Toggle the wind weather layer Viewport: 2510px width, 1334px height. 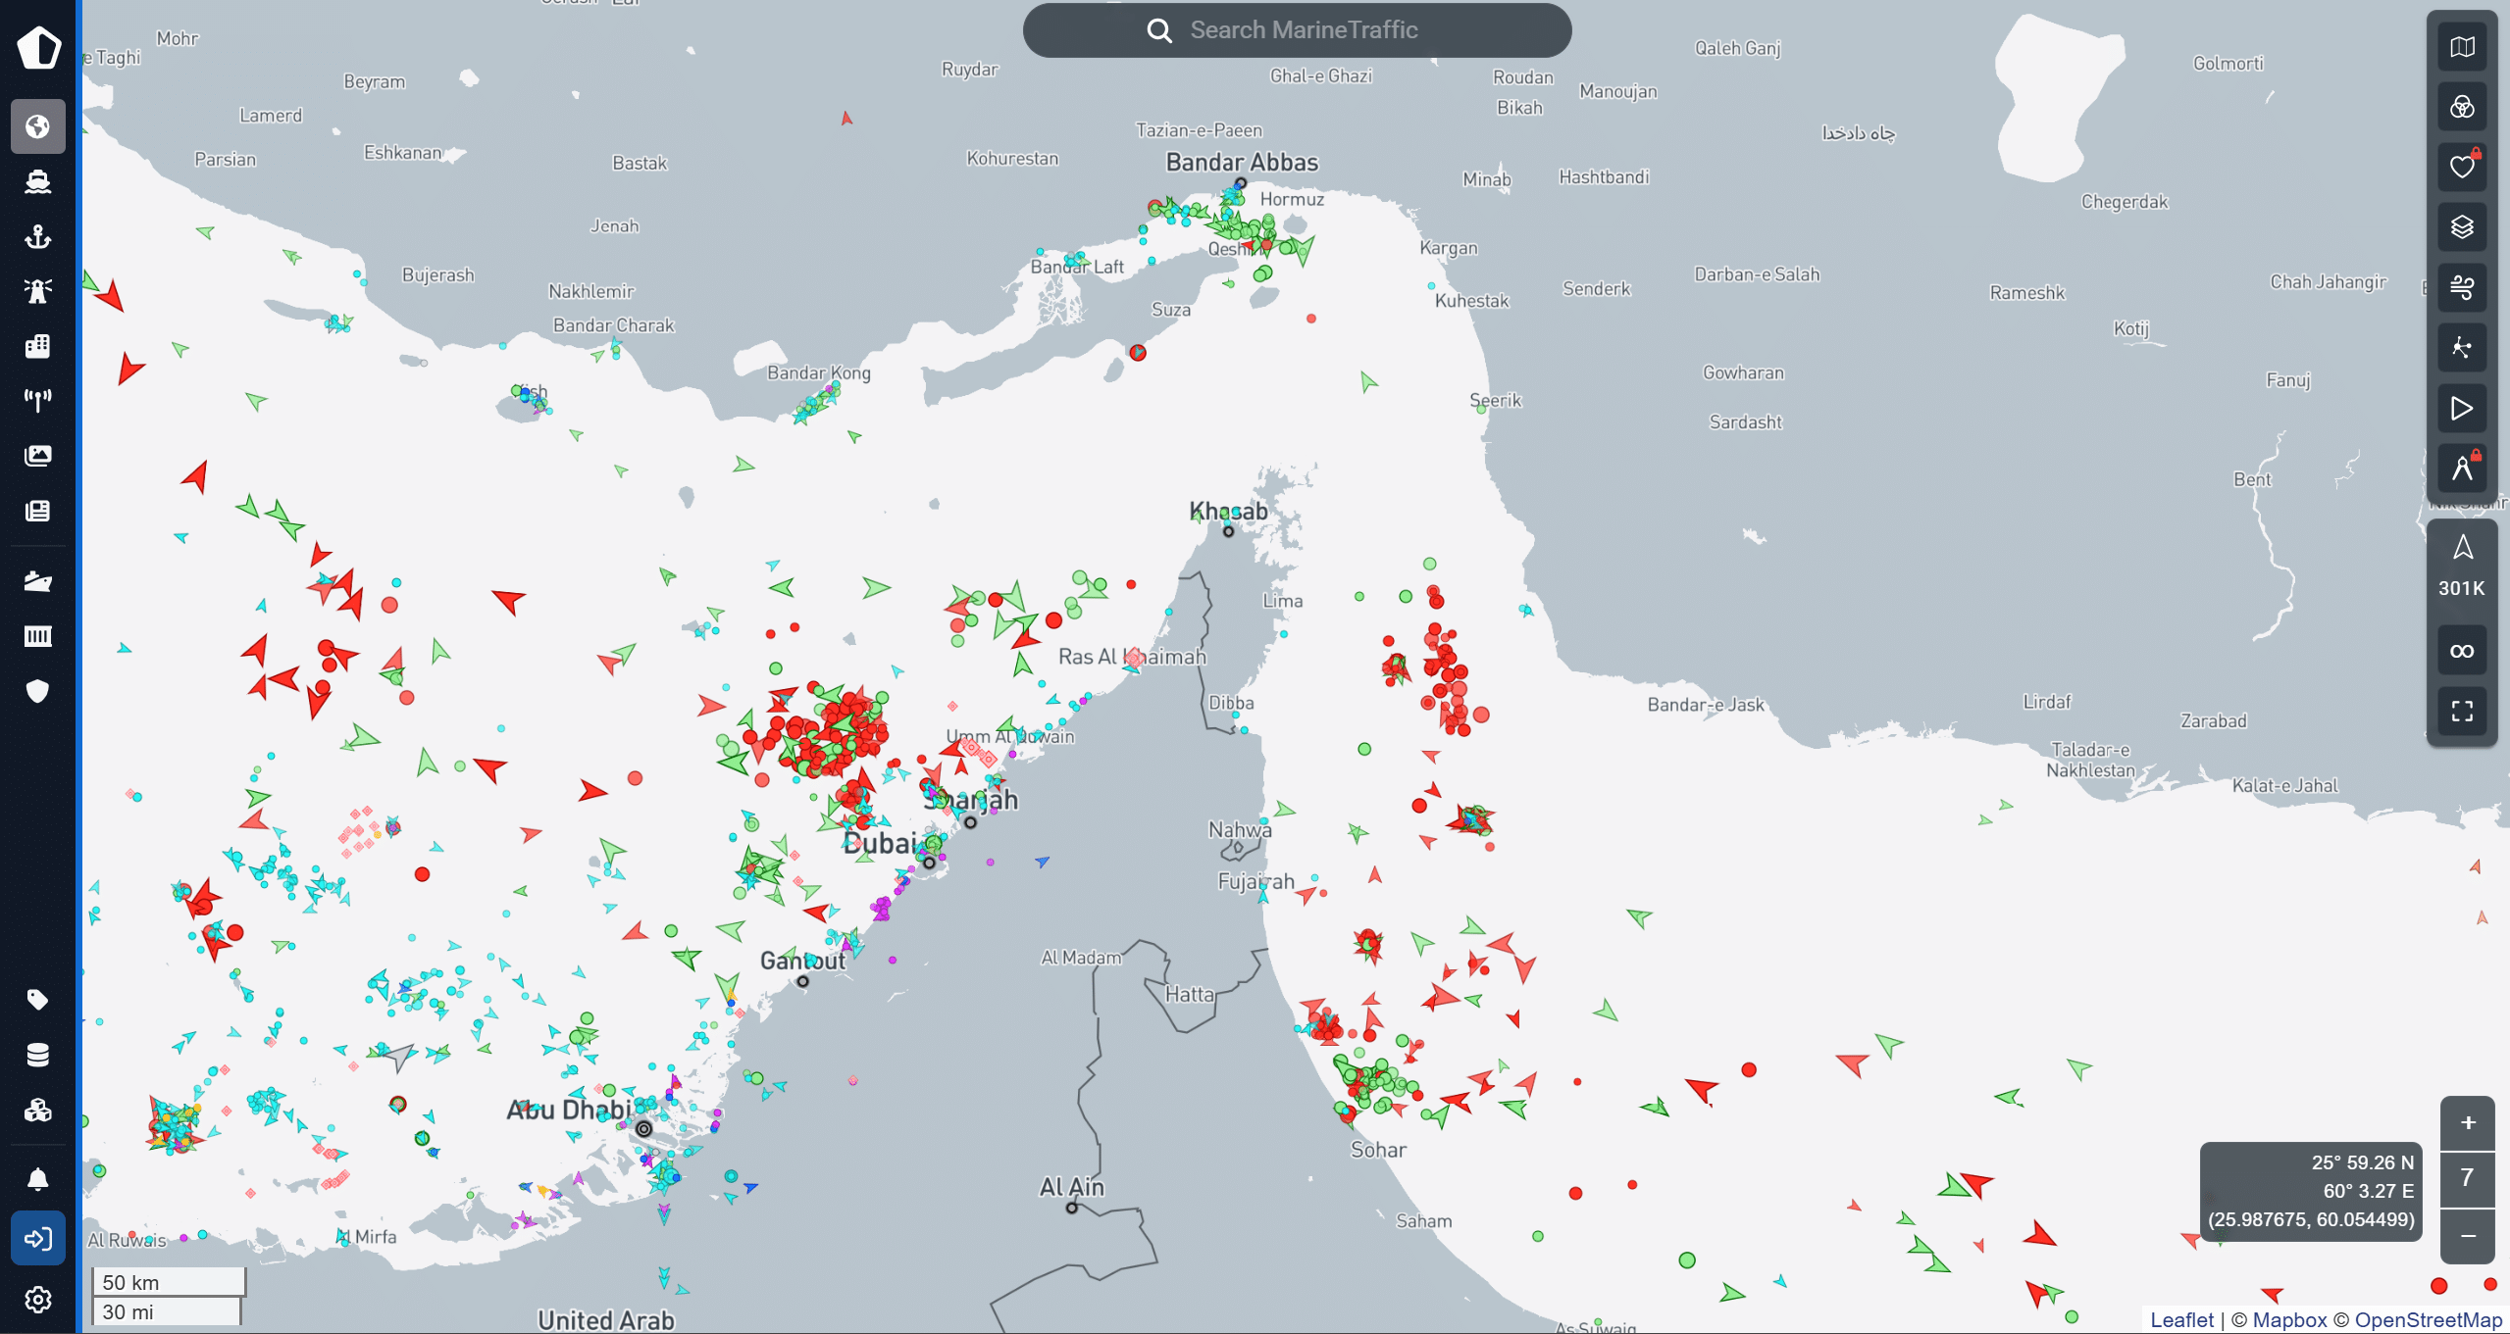[x=2462, y=287]
